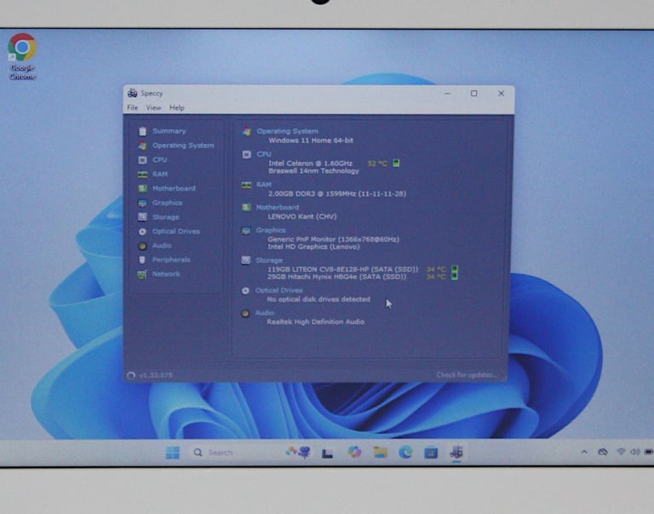This screenshot has height=514, width=654.
Task: Click Intel Celeron @ 1.60GHz text
Action: click(x=310, y=163)
